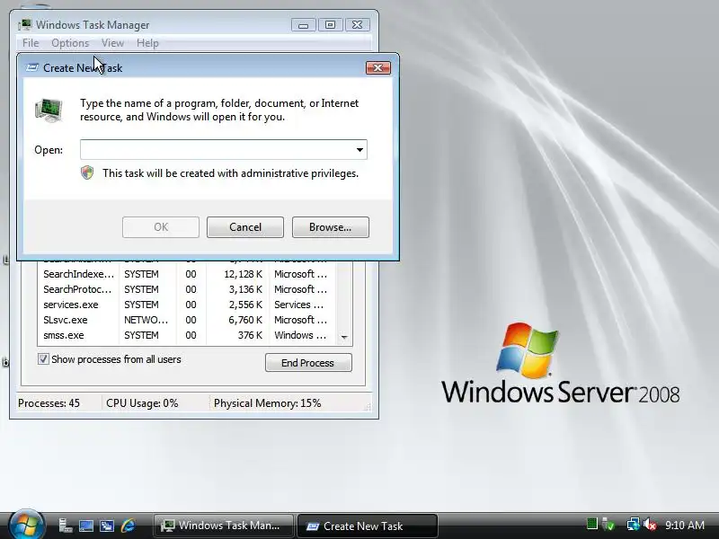Click the 6,760 K memory value
The height and width of the screenshot is (539, 719).
pyautogui.click(x=245, y=320)
